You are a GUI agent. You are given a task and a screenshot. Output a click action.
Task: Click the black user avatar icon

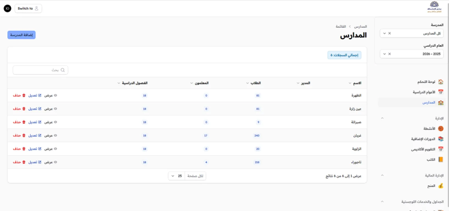point(7,9)
